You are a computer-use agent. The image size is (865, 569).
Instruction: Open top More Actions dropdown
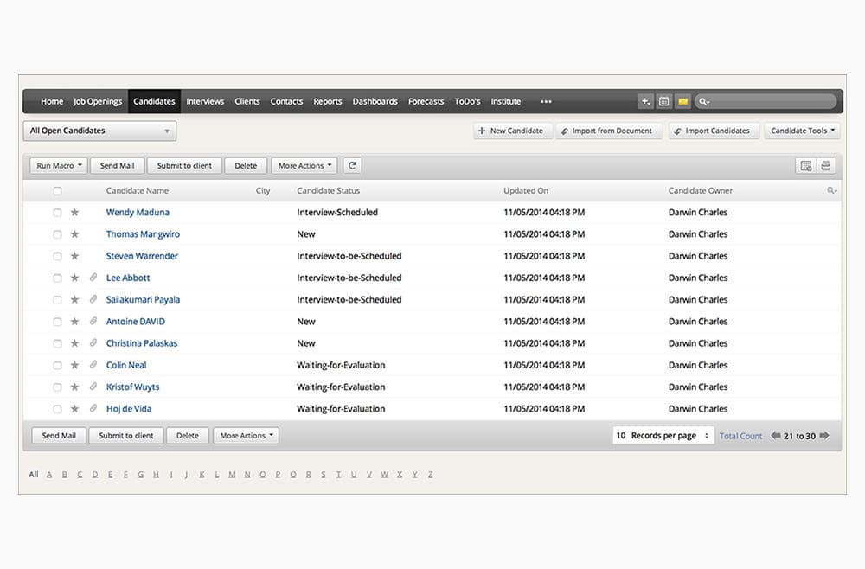point(304,165)
